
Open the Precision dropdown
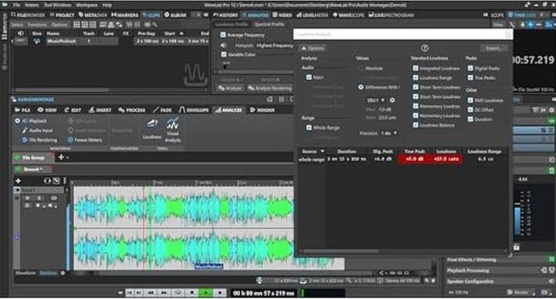click(388, 133)
